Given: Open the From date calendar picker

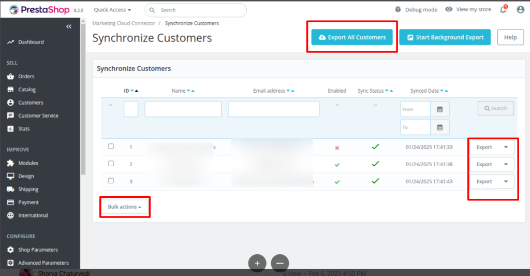Looking at the screenshot, I should 440,109.
